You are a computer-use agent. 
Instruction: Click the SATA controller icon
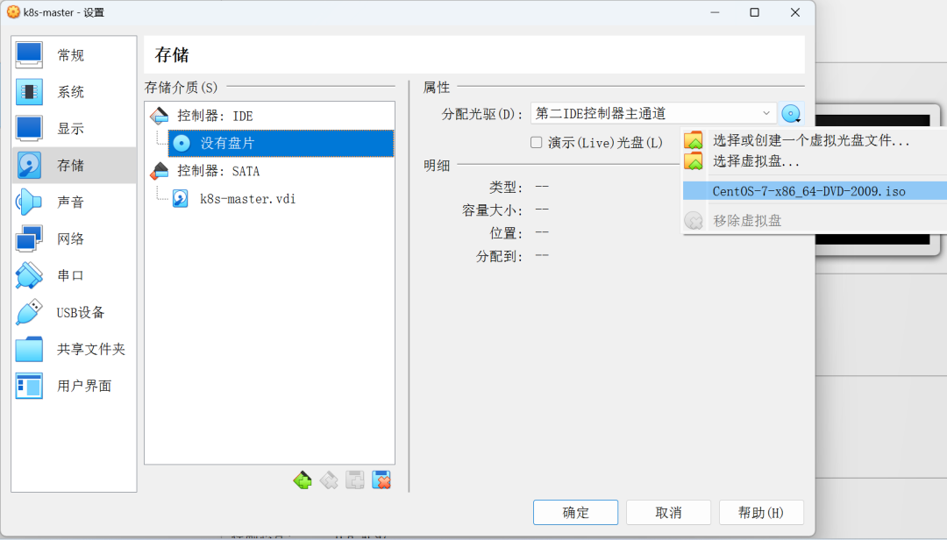[x=160, y=171]
